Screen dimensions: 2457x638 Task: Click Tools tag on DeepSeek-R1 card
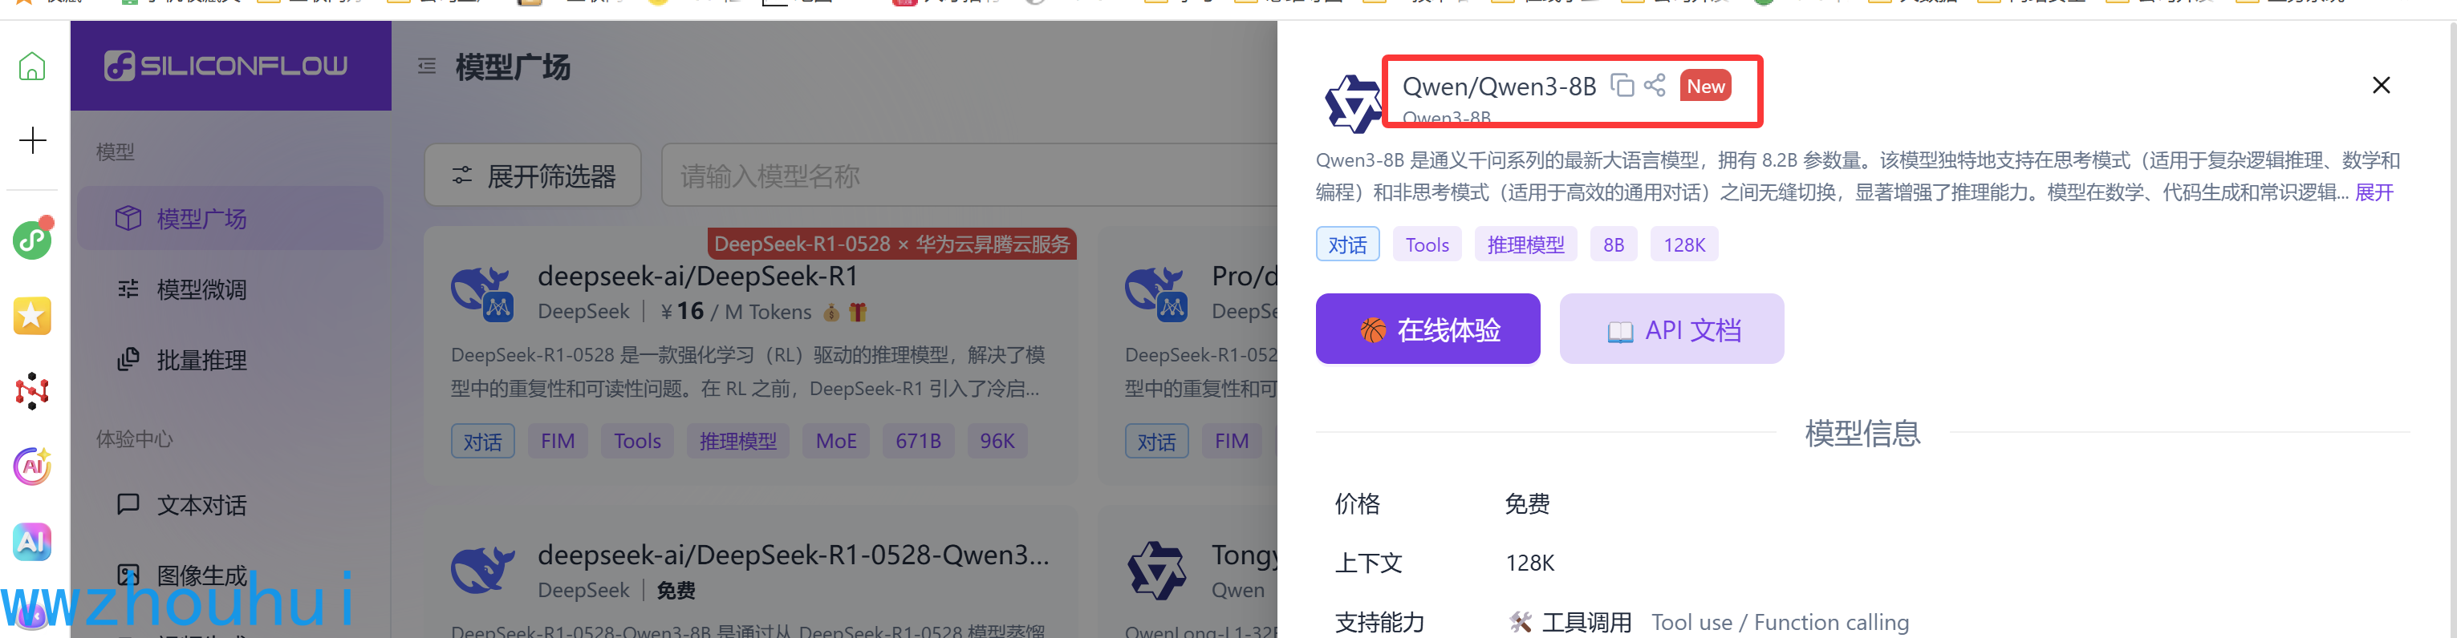point(637,441)
